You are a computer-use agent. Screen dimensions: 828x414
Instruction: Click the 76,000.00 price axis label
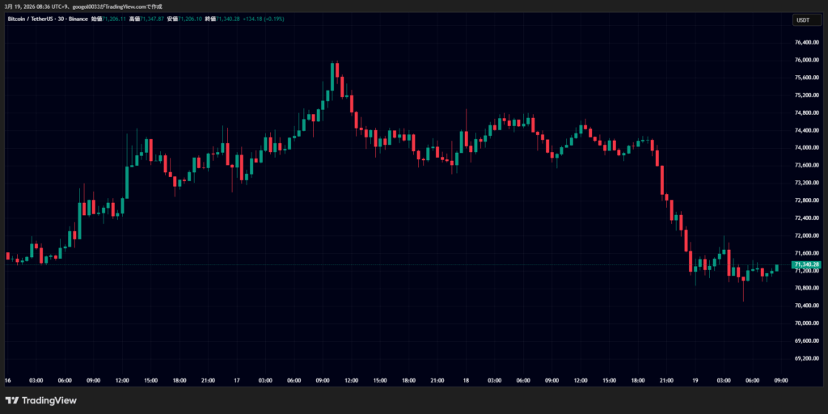point(807,61)
